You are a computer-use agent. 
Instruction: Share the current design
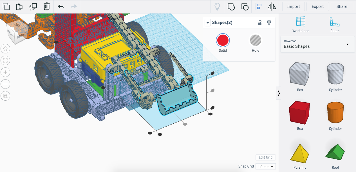(x=342, y=6)
